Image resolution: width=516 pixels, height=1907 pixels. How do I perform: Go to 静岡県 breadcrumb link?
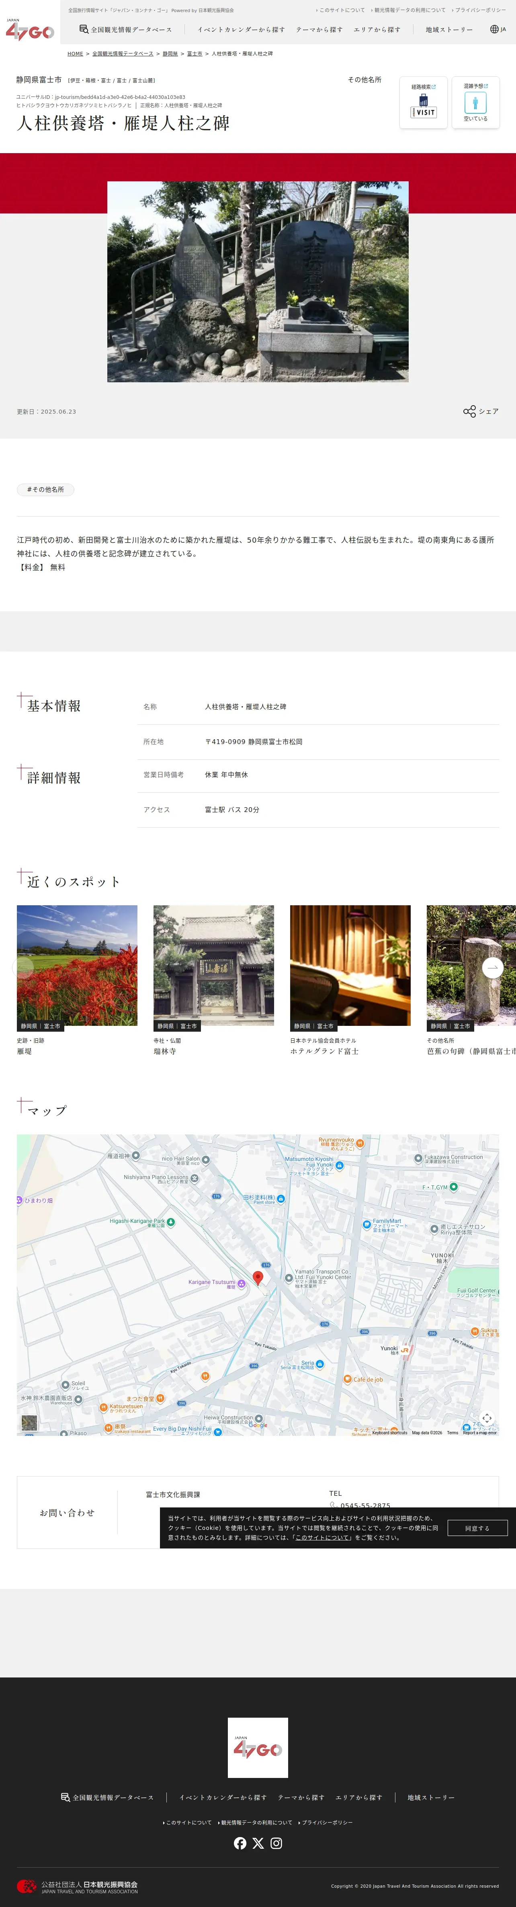pyautogui.click(x=170, y=54)
